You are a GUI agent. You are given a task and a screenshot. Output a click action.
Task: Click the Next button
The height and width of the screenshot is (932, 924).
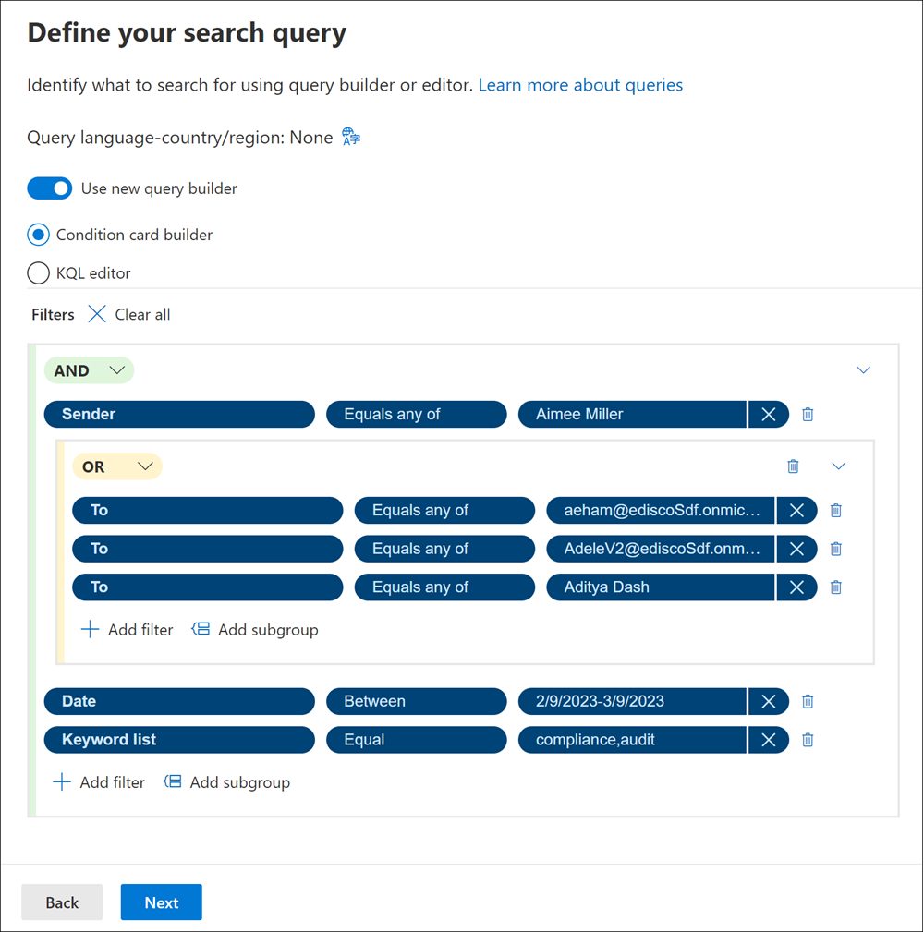point(161,902)
